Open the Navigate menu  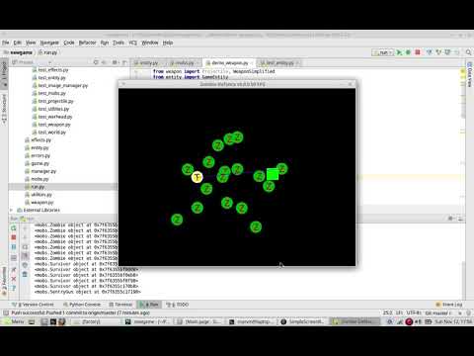click(x=49, y=43)
